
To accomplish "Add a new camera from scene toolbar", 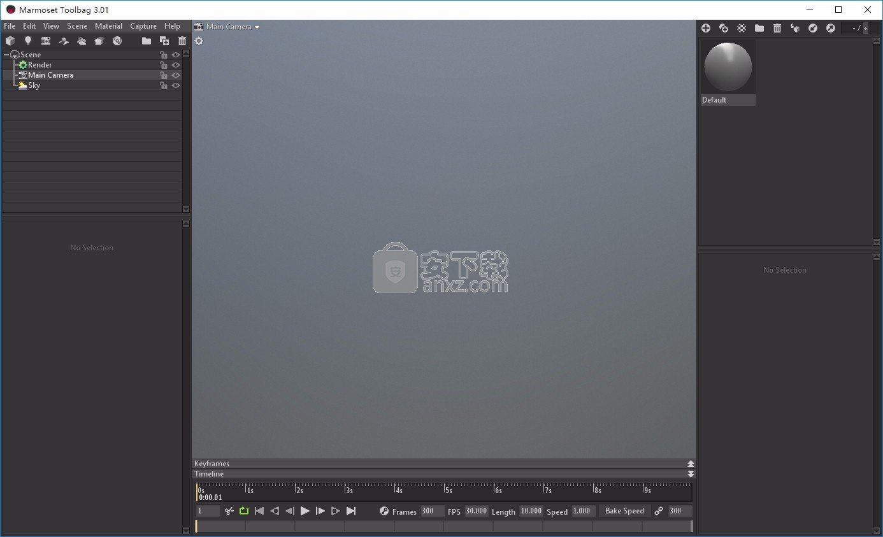I will click(46, 41).
